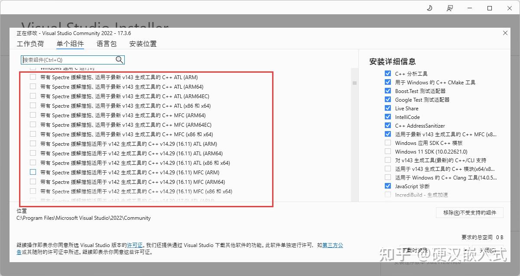Switch to the 工作负荷 tab
This screenshot has height=276, width=520.
[30, 44]
